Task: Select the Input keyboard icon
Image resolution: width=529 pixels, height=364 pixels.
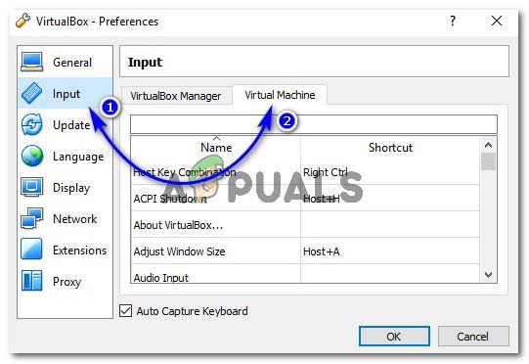Action: pos(31,93)
